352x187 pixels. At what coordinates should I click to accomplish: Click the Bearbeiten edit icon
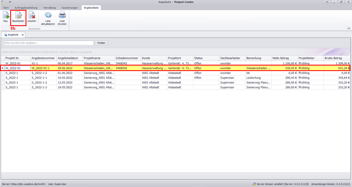coord(18,15)
